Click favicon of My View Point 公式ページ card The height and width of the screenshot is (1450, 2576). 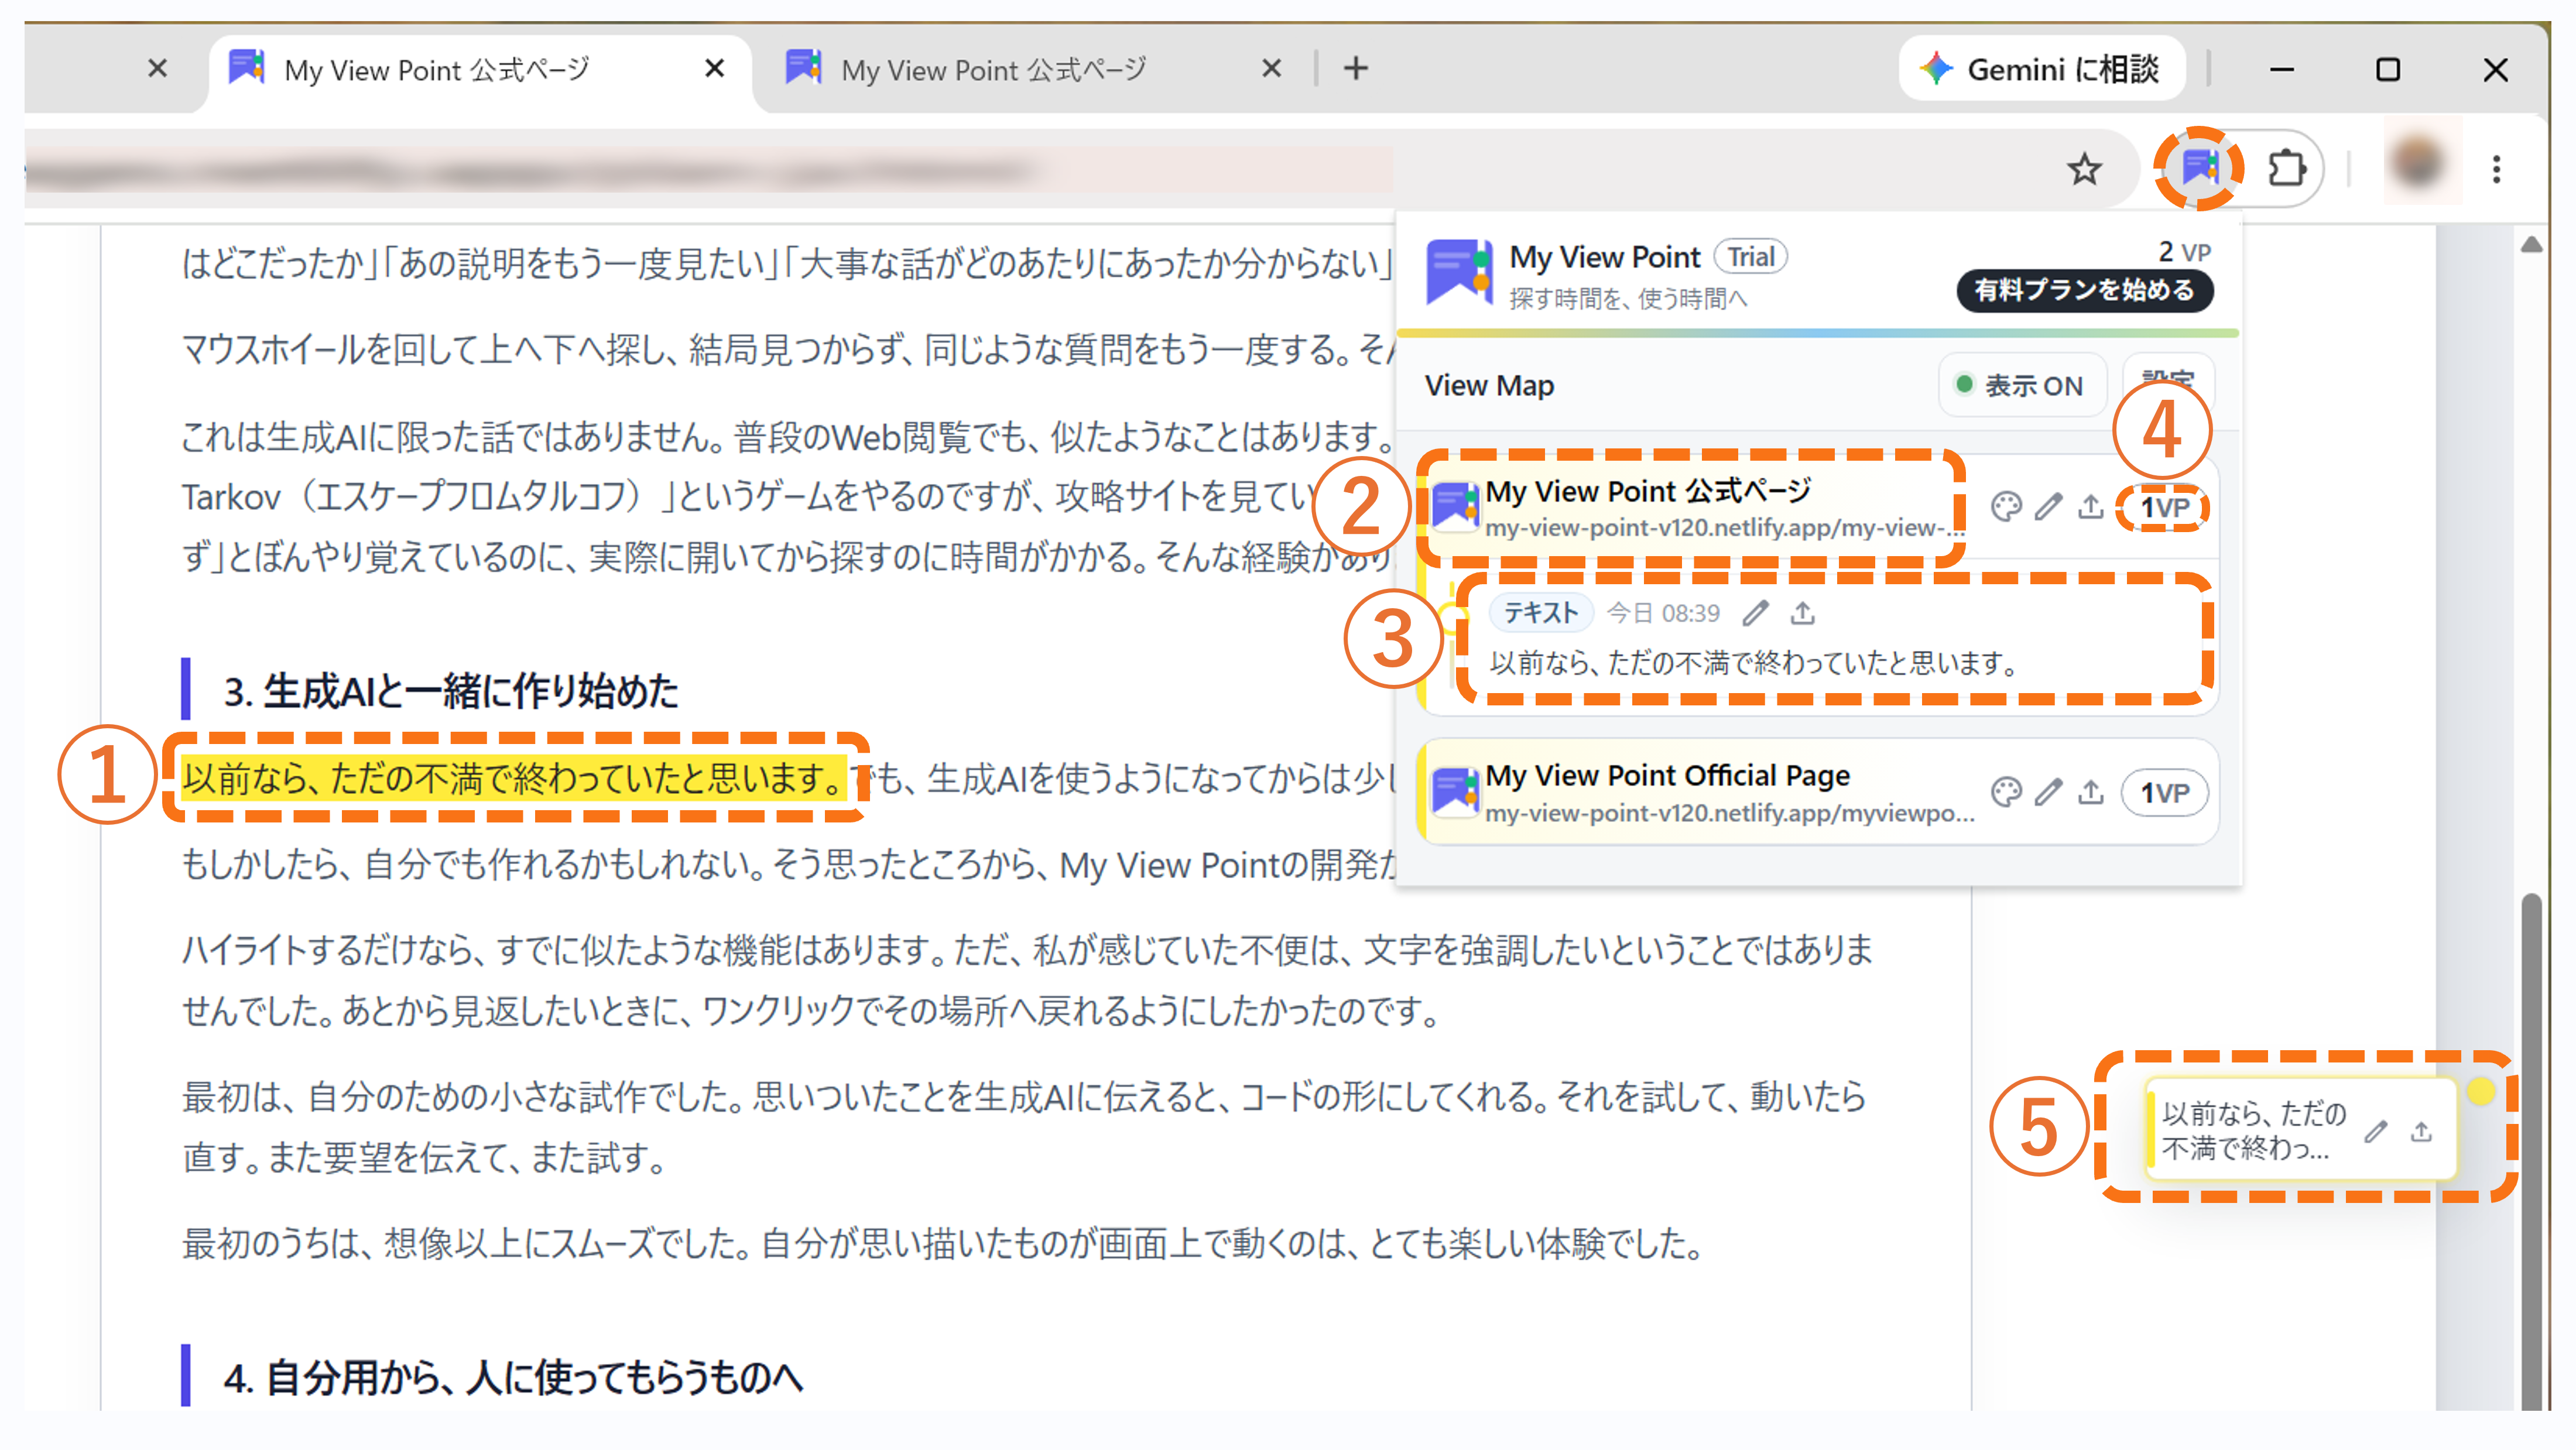pyautogui.click(x=1454, y=506)
